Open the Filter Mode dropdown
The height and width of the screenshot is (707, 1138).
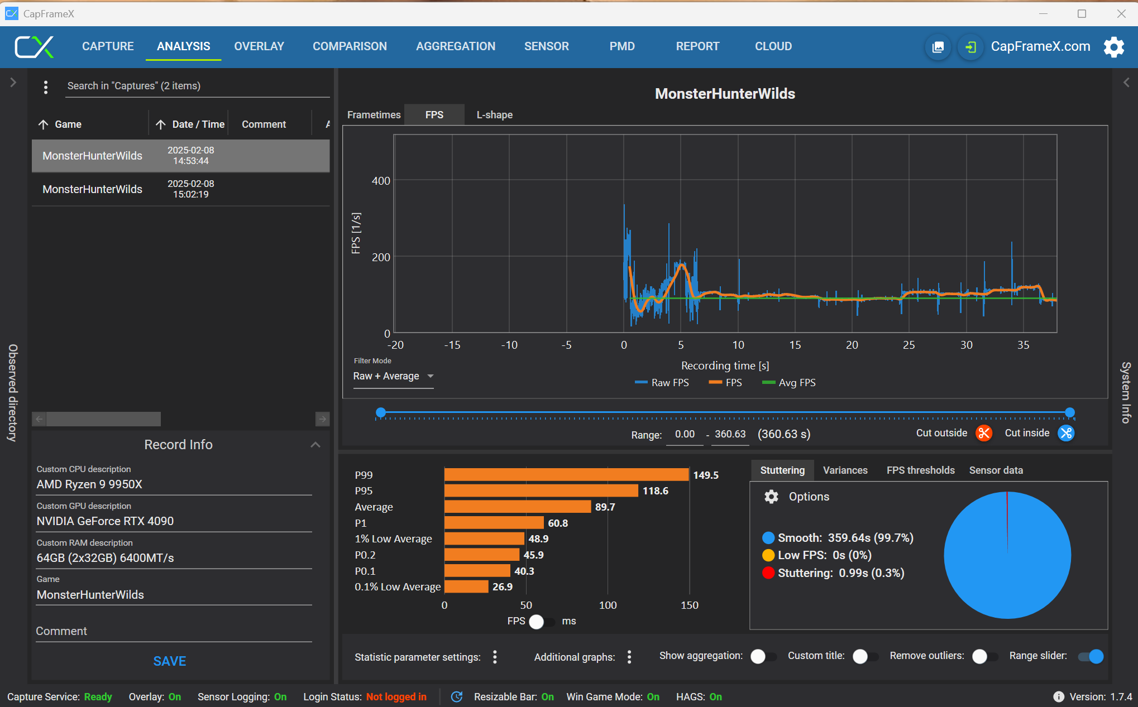coord(393,376)
